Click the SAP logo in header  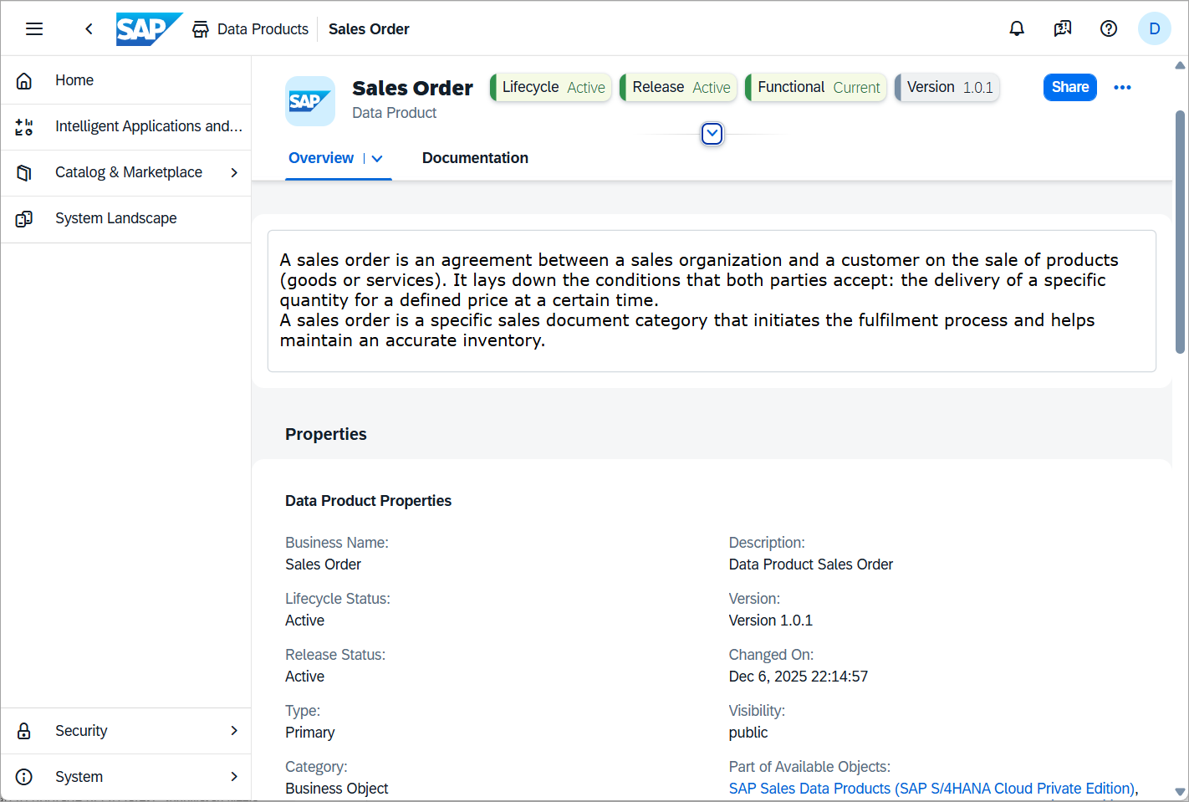pos(149,29)
